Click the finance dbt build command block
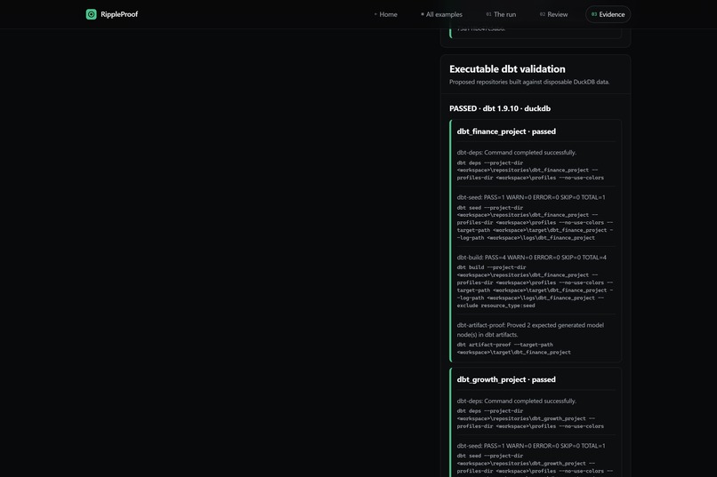 point(535,286)
